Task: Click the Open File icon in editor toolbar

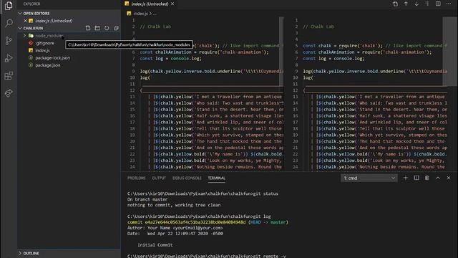Action: [x=395, y=4]
